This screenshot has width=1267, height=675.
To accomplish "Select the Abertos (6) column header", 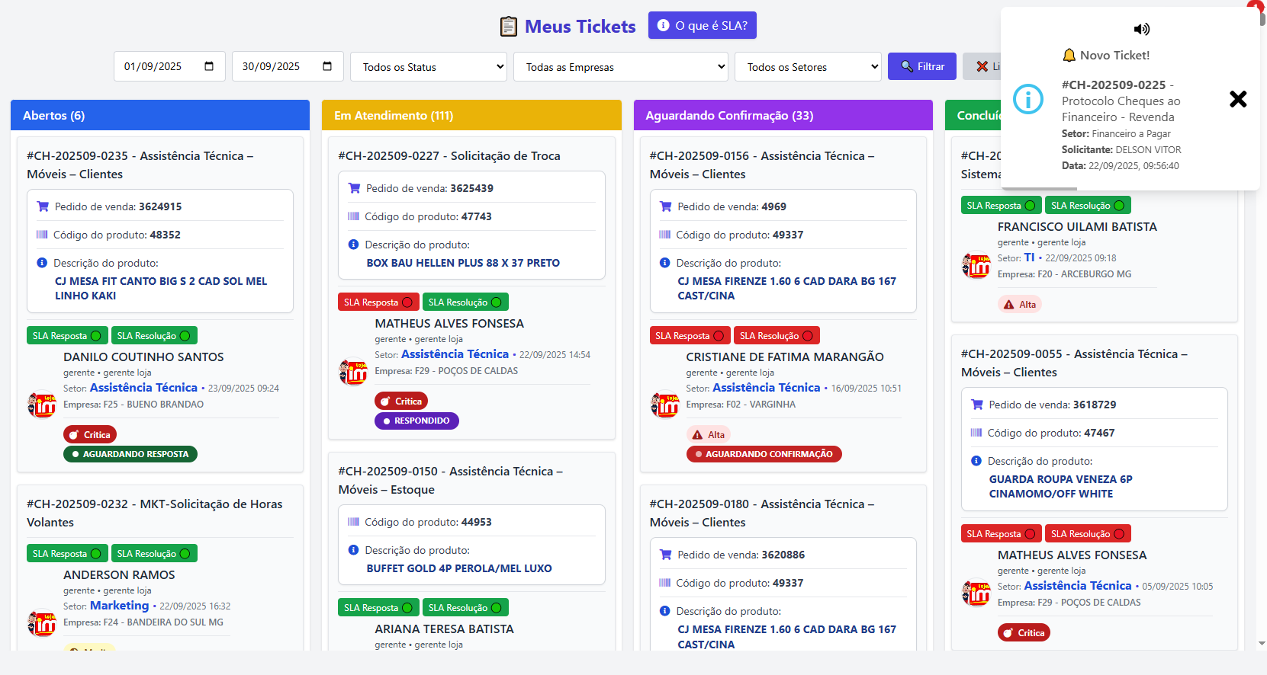I will (160, 116).
